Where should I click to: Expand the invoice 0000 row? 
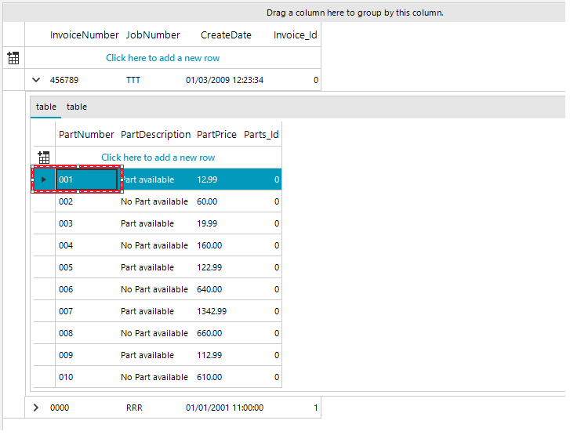(36, 408)
